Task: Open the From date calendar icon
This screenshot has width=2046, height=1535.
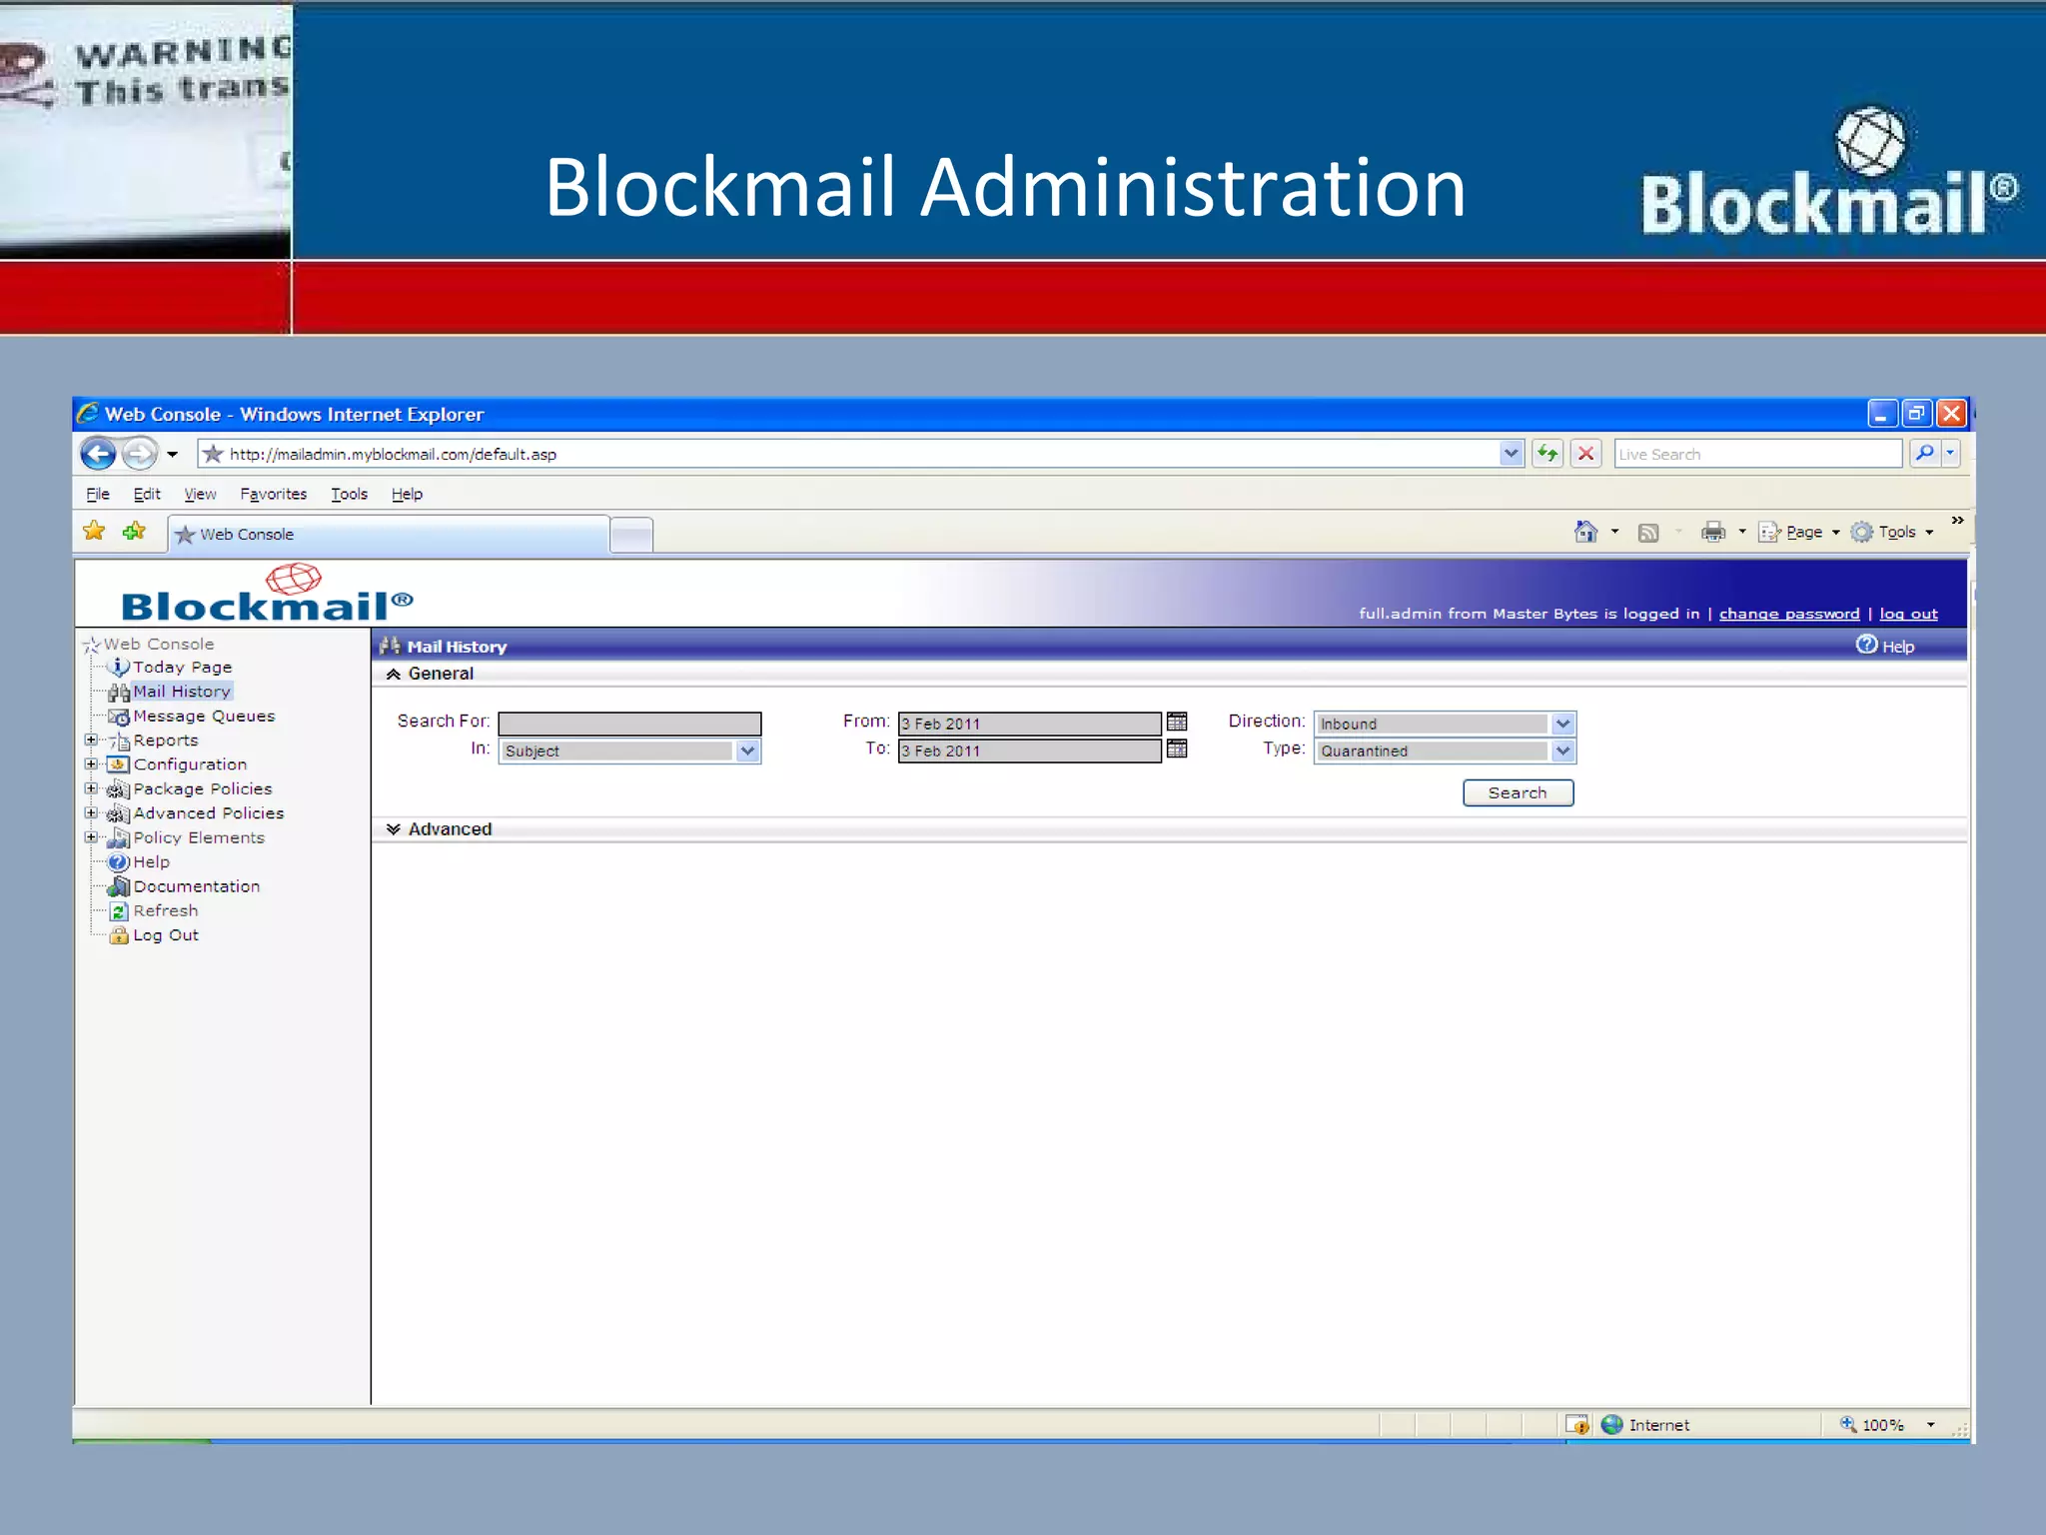Action: [1177, 722]
